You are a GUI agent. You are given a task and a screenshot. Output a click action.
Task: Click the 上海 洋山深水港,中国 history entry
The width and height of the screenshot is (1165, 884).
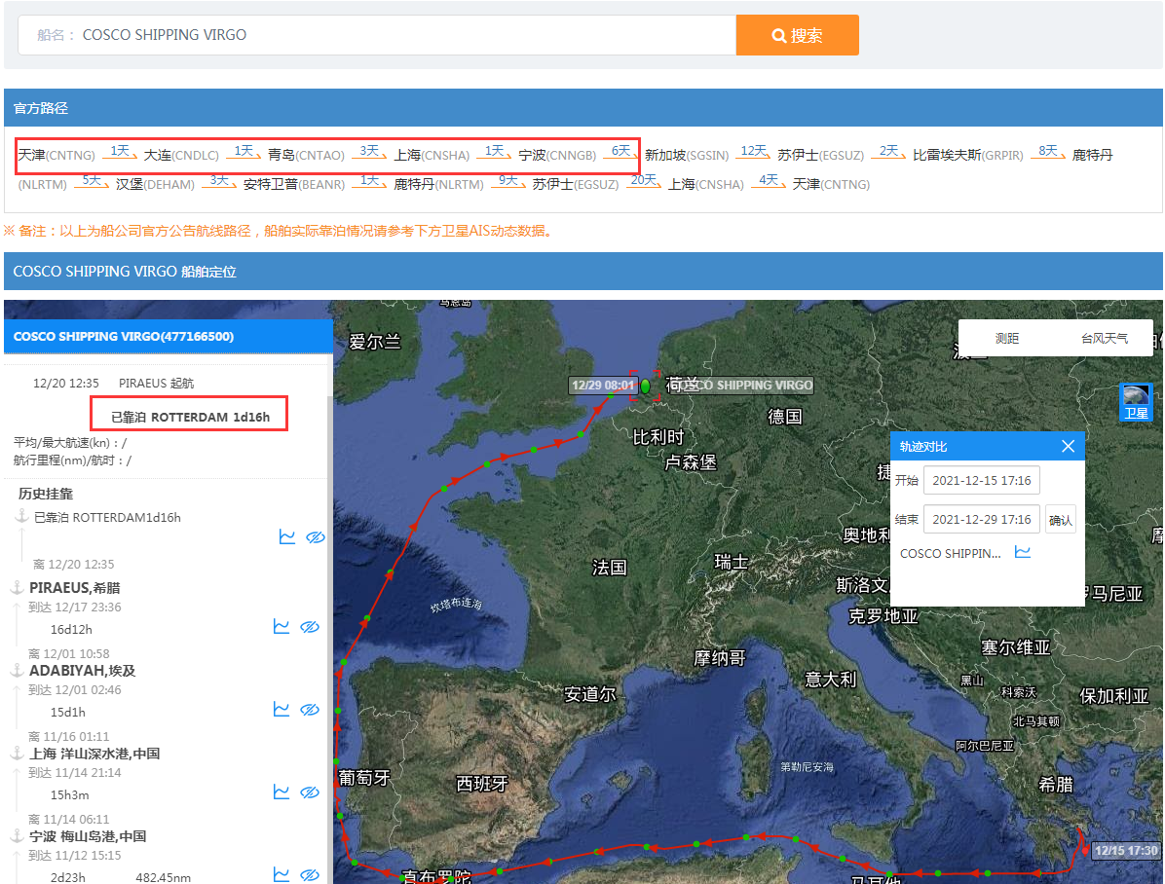pos(94,754)
